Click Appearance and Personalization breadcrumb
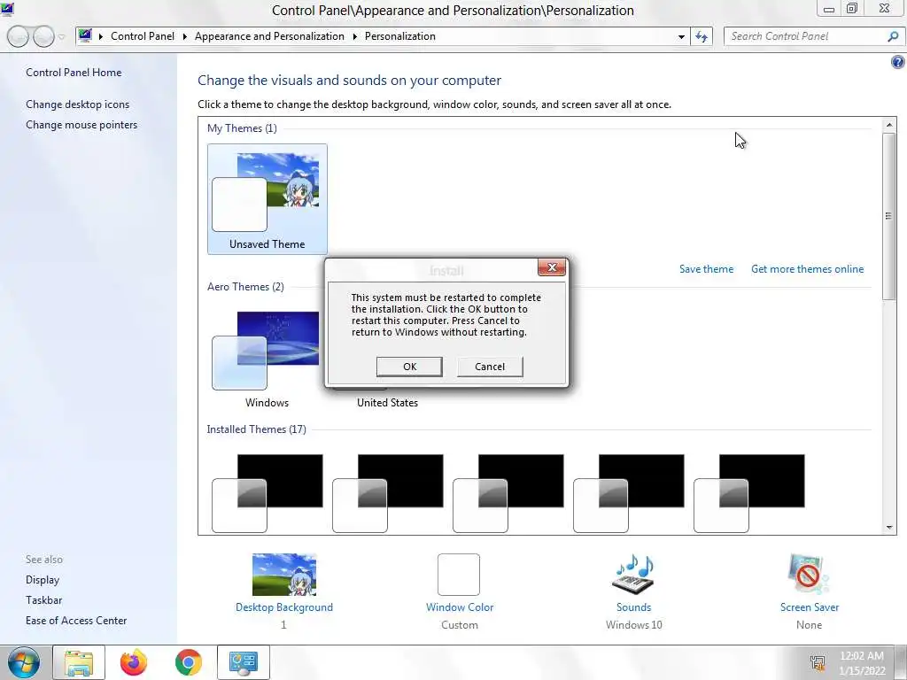 pos(269,36)
